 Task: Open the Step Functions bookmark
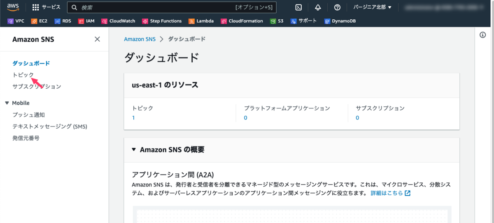point(162,21)
